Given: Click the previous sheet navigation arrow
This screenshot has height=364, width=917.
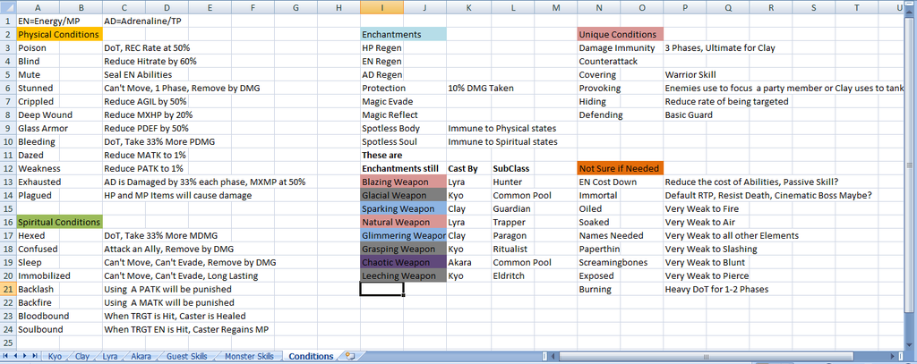Looking at the screenshot, I should pos(15,356).
